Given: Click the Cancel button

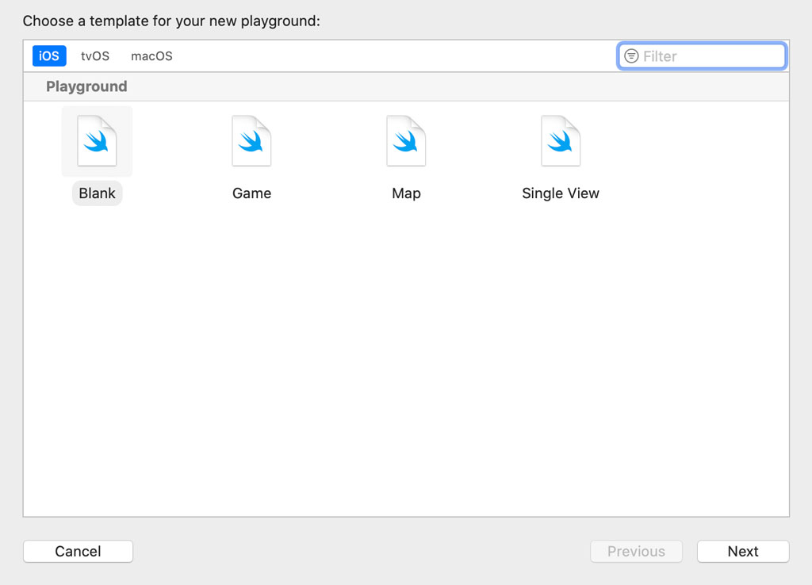Looking at the screenshot, I should [79, 552].
